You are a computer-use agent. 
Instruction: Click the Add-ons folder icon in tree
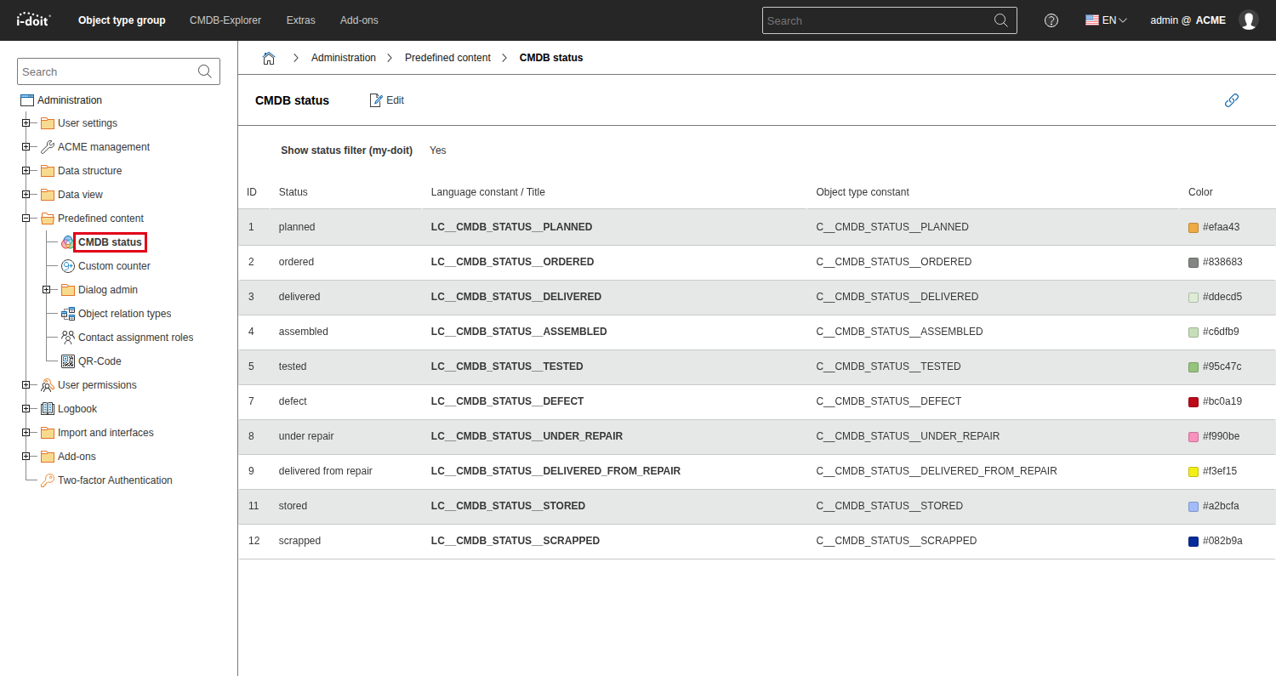coord(48,457)
